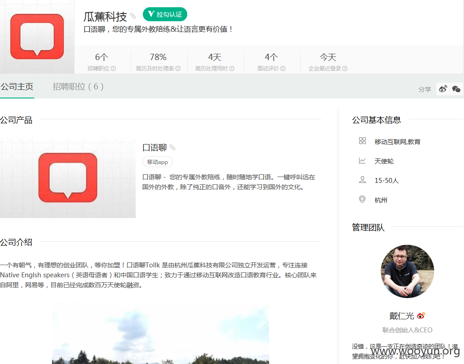Switch to the 公司主页 tab
The height and width of the screenshot is (364, 464).
click(x=17, y=87)
